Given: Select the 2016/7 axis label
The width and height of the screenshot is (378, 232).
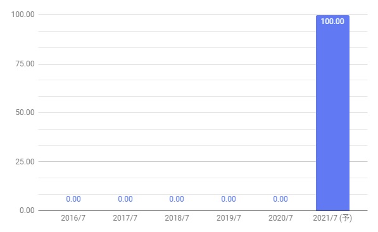Looking at the screenshot, I should click(73, 218).
